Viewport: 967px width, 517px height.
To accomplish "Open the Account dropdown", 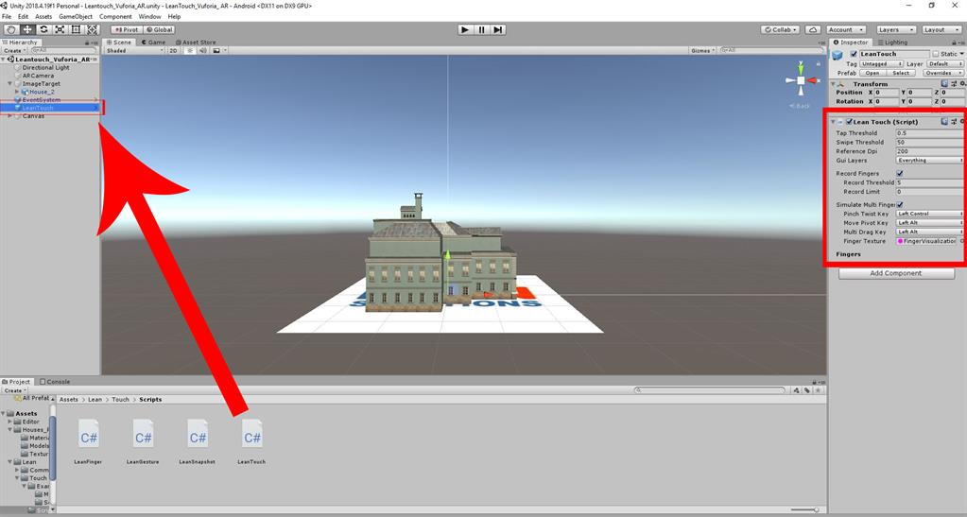I will pos(845,29).
